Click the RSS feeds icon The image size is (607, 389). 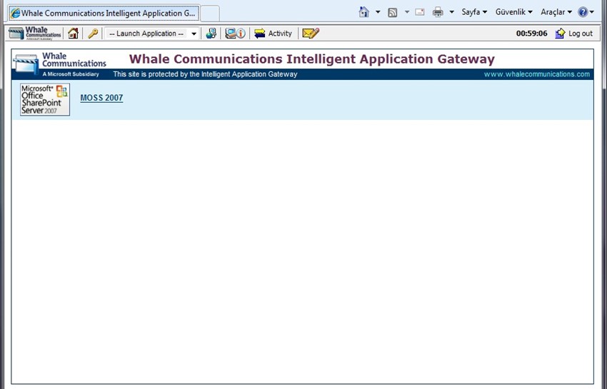pos(393,12)
